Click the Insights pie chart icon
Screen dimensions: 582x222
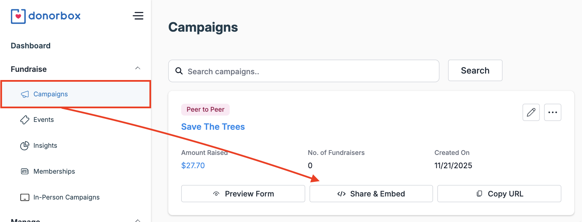point(24,145)
